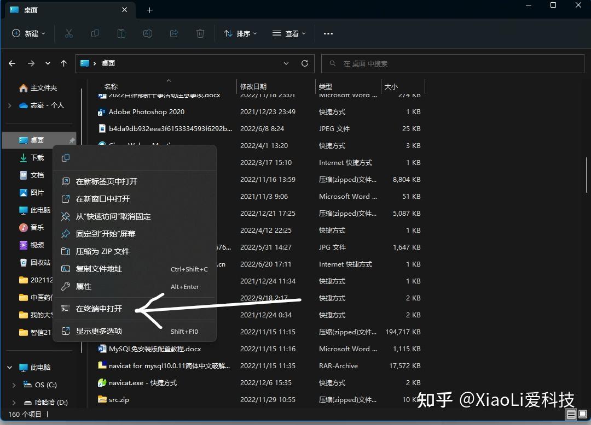The image size is (591, 425).
Task: Open the 排序 sort dropdown
Action: (x=241, y=33)
